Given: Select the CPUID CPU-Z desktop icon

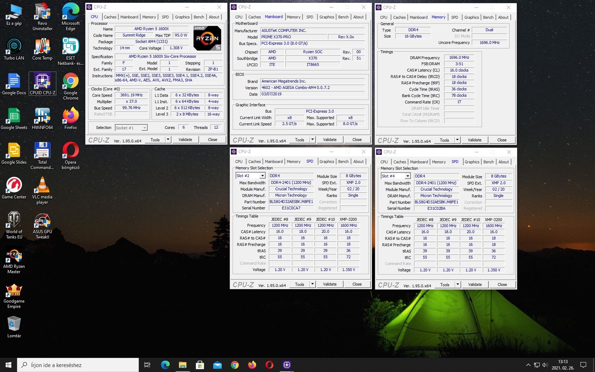Looking at the screenshot, I should (x=42, y=84).
